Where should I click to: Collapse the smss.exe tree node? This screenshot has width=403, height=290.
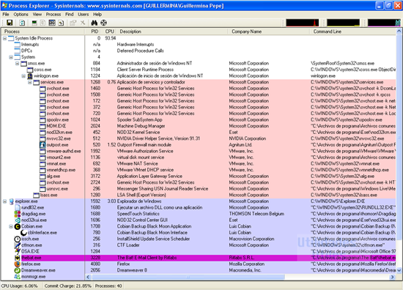[18, 64]
